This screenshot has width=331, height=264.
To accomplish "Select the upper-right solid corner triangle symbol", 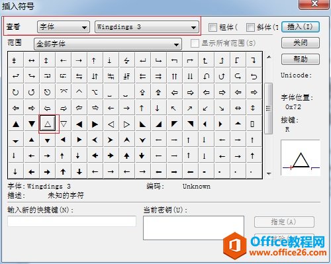I will (190, 124).
